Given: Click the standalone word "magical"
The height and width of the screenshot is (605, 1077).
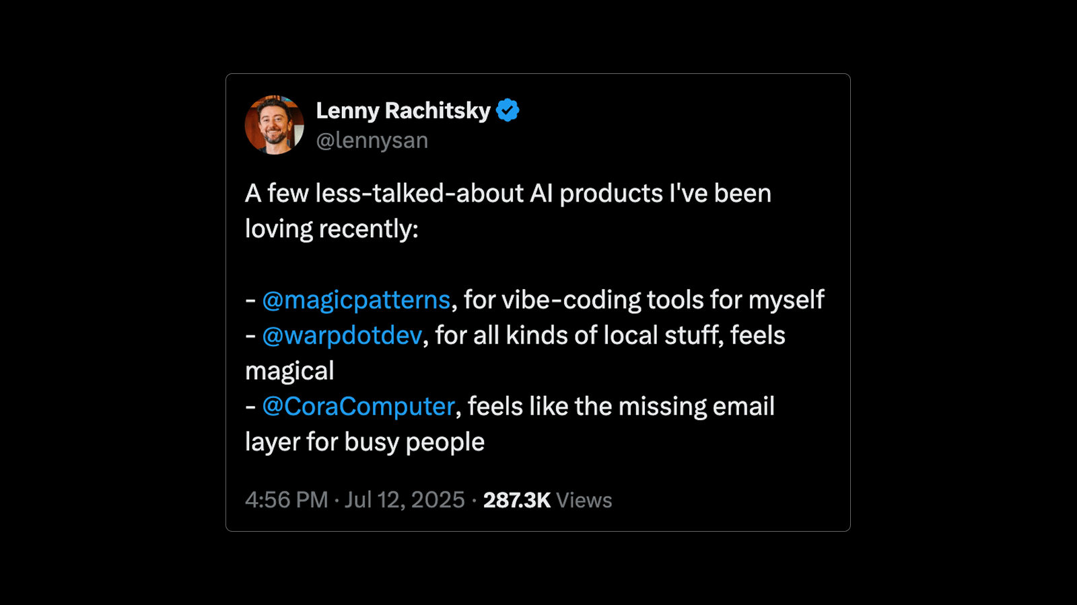Looking at the screenshot, I should click(x=289, y=371).
